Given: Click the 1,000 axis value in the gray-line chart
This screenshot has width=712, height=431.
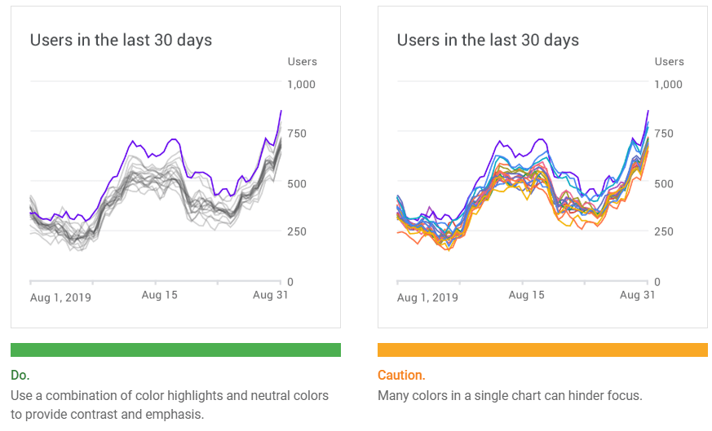Looking at the screenshot, I should tap(301, 84).
